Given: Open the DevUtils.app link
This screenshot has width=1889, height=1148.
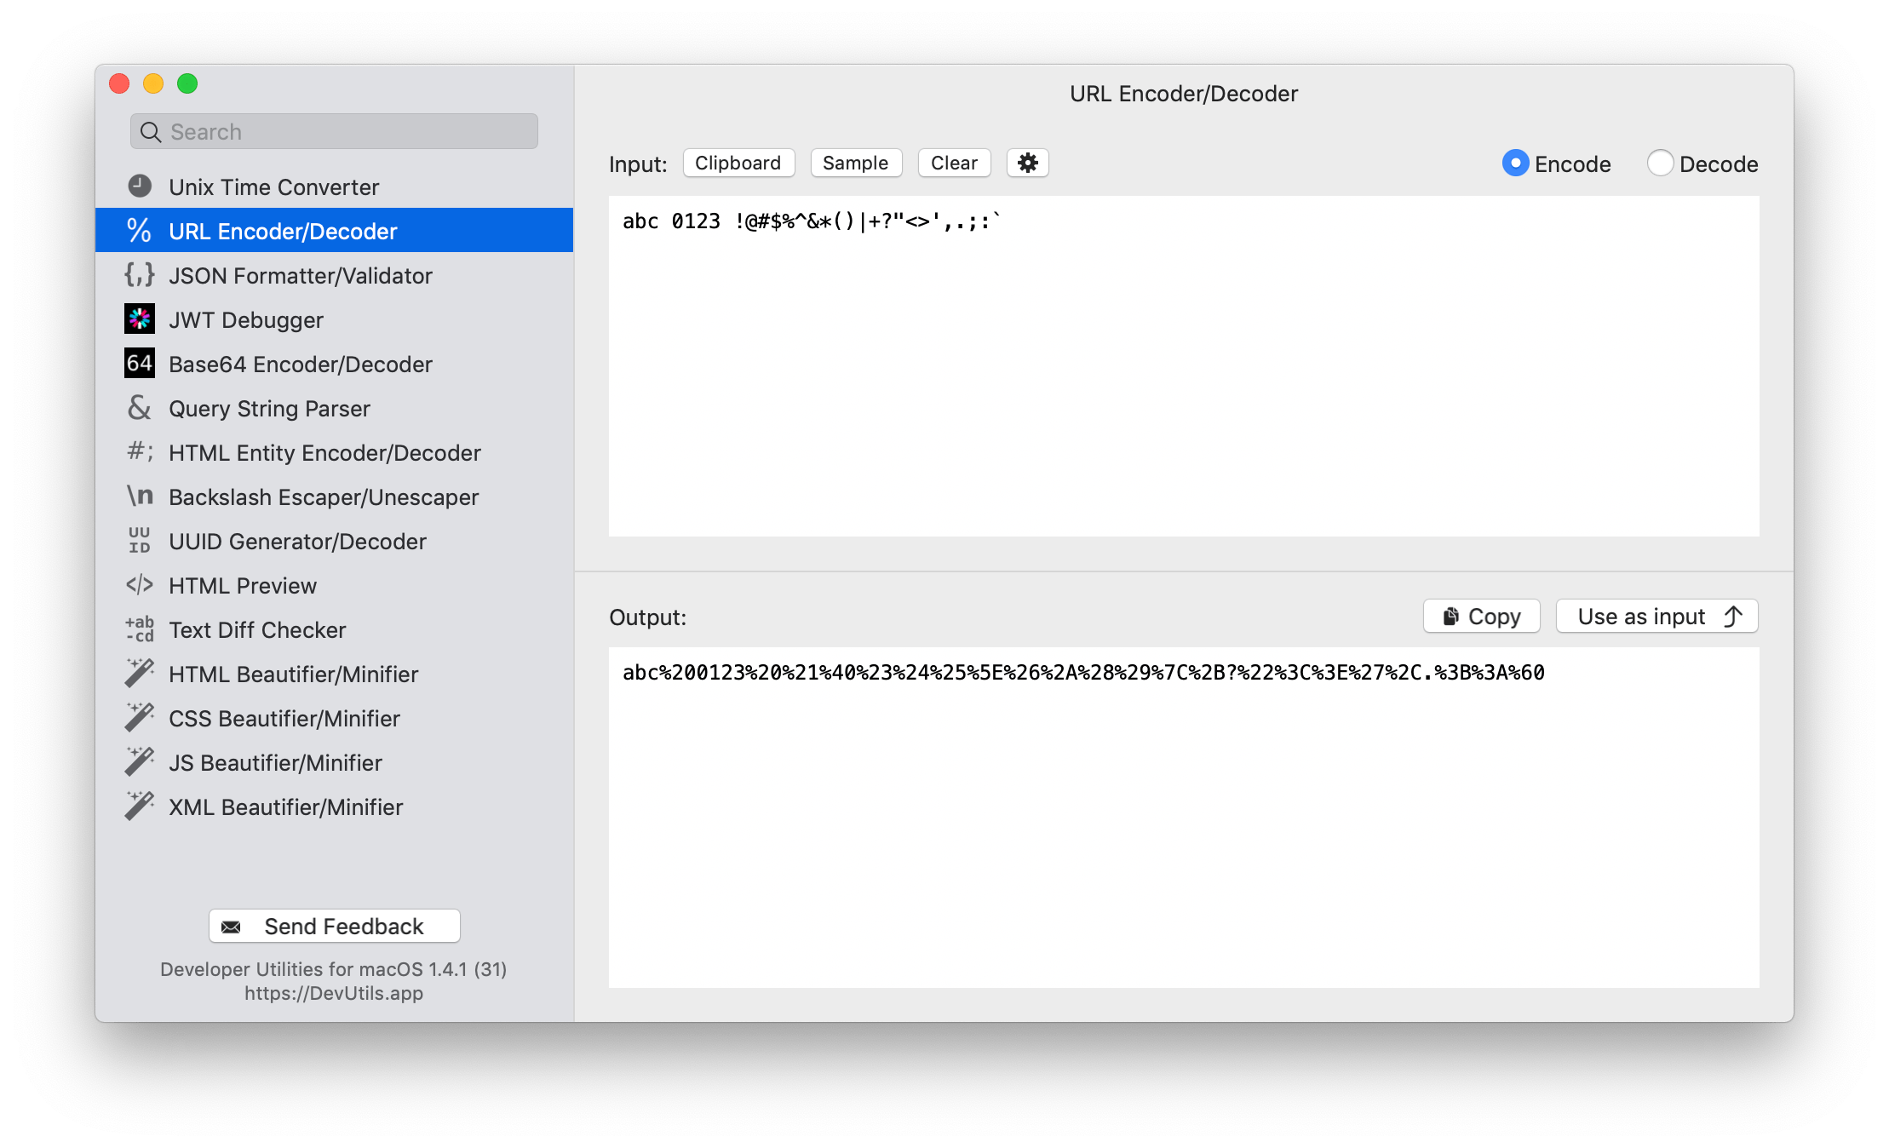Looking at the screenshot, I should [334, 992].
